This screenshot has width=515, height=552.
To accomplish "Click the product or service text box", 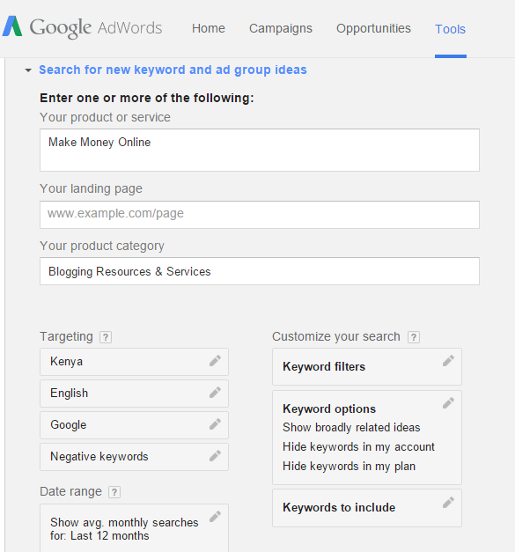I will 260,150.
